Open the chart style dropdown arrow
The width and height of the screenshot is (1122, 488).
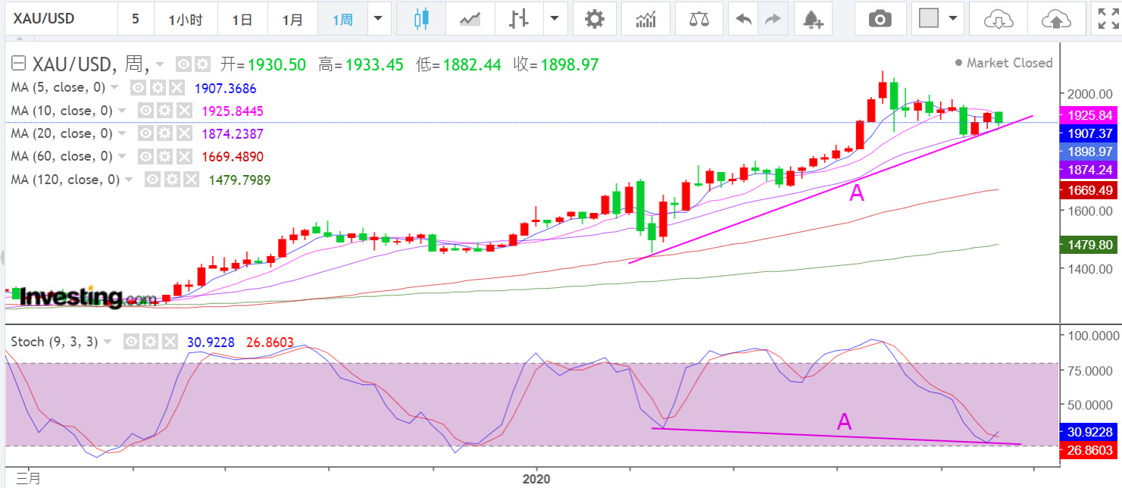555,19
